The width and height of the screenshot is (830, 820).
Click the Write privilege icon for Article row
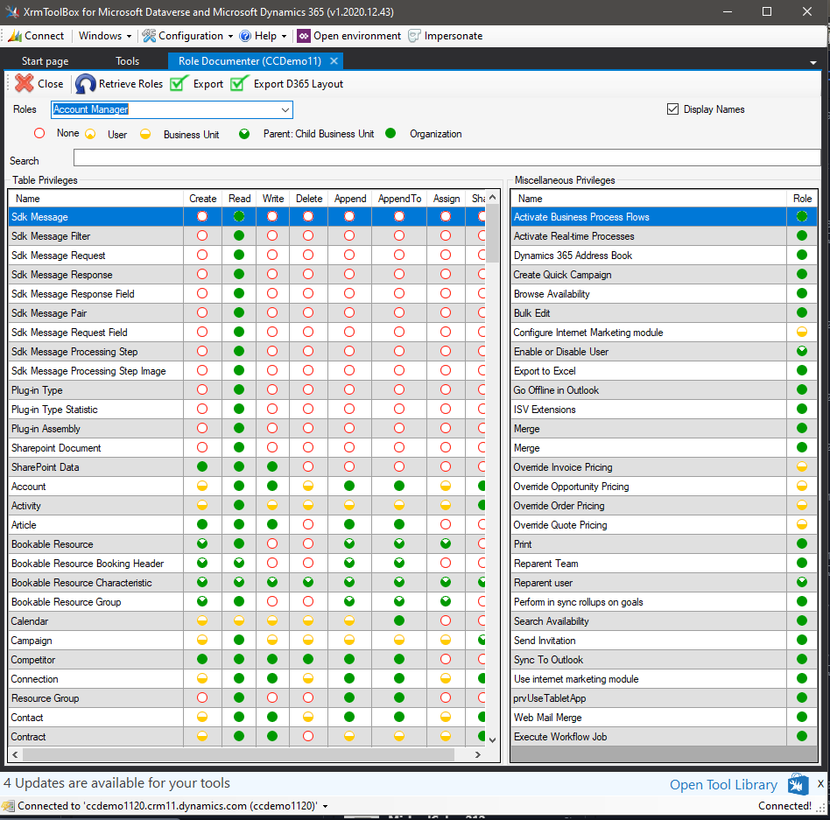[272, 524]
